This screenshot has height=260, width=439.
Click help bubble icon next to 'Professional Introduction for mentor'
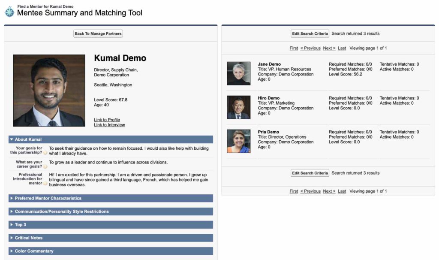(45, 183)
